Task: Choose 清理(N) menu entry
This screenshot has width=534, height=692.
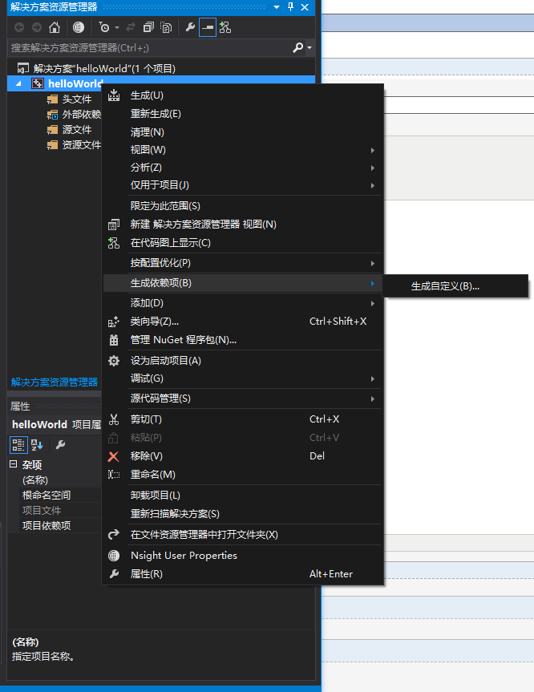Action: tap(242, 132)
